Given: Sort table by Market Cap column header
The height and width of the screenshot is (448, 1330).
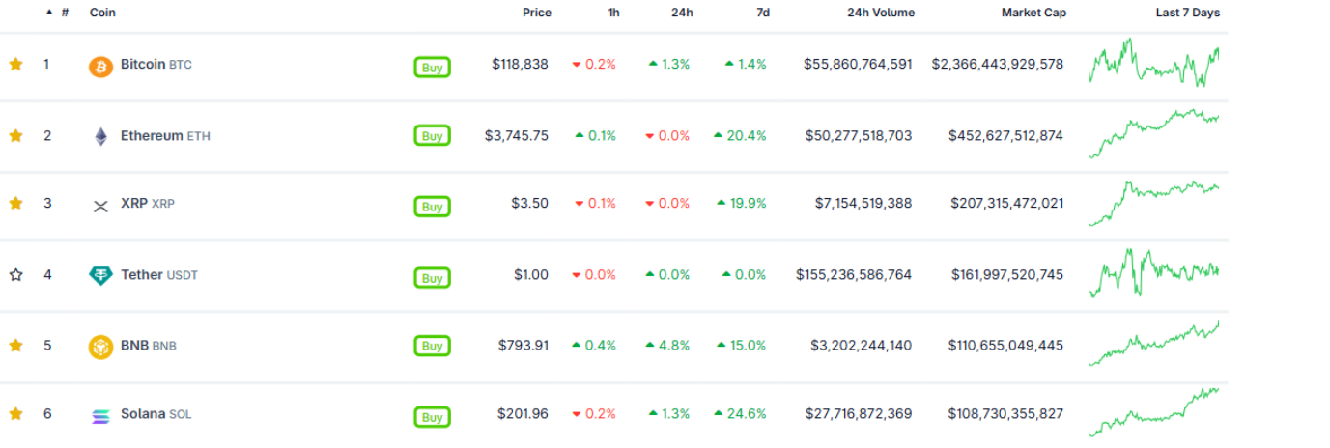Looking at the screenshot, I should [x=1033, y=13].
